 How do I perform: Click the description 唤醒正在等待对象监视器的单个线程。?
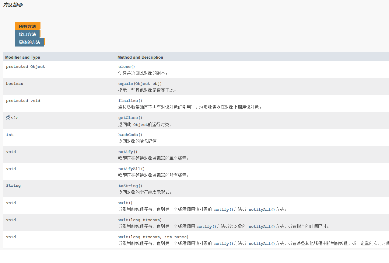pyautogui.click(x=154, y=158)
